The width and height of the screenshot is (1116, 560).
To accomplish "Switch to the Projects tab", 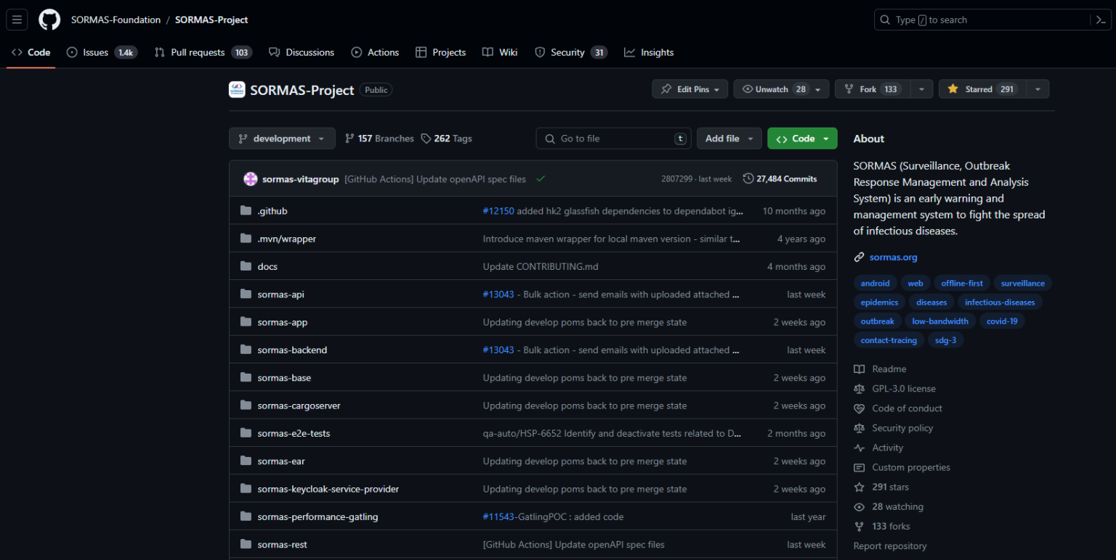I will (x=441, y=52).
